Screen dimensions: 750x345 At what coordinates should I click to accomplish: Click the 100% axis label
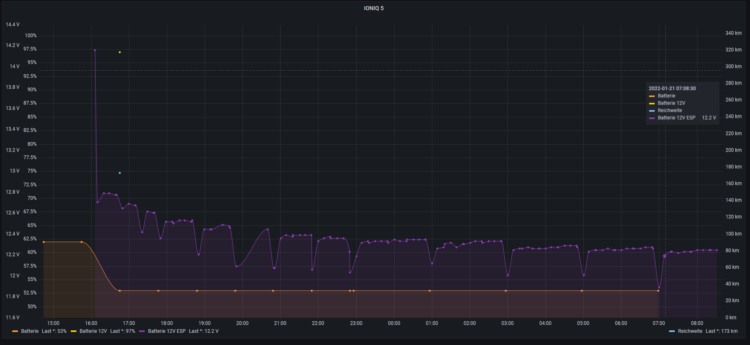[31, 35]
